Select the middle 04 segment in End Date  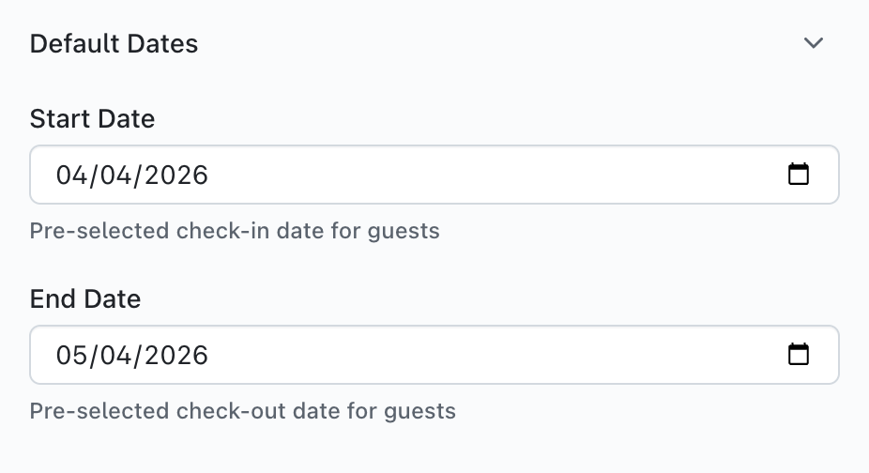click(114, 355)
